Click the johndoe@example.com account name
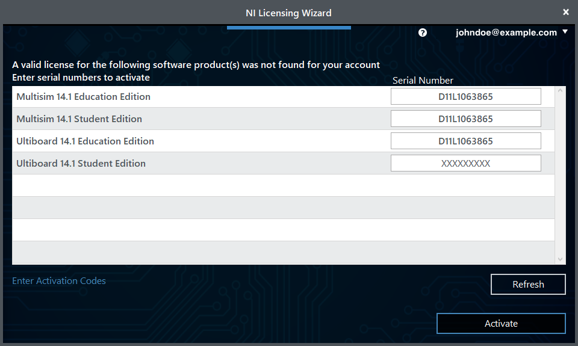Image resolution: width=578 pixels, height=346 pixels. (506, 32)
